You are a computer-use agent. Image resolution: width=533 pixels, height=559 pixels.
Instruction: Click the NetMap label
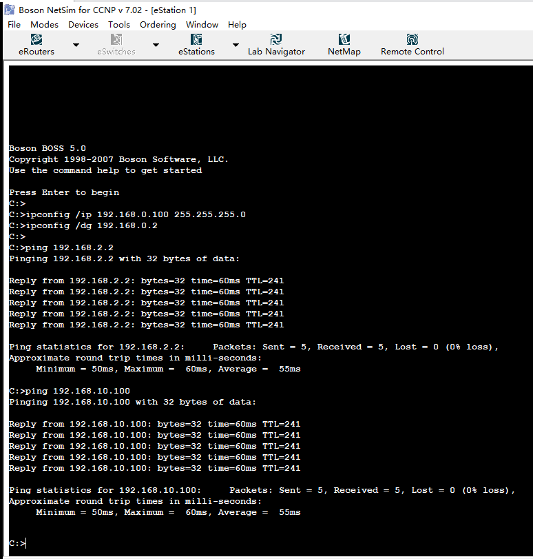click(344, 52)
